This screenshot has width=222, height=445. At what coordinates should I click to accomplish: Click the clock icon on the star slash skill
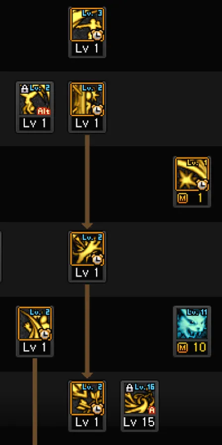(202, 184)
